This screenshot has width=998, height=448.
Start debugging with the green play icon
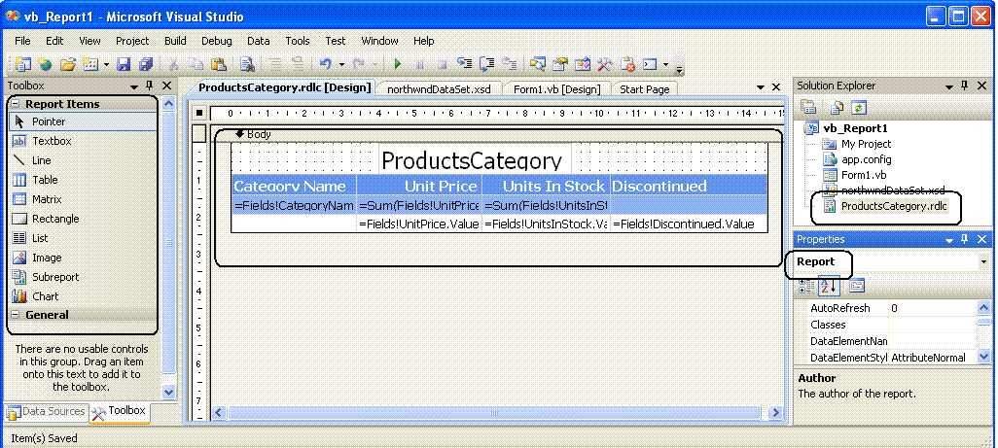[x=398, y=63]
